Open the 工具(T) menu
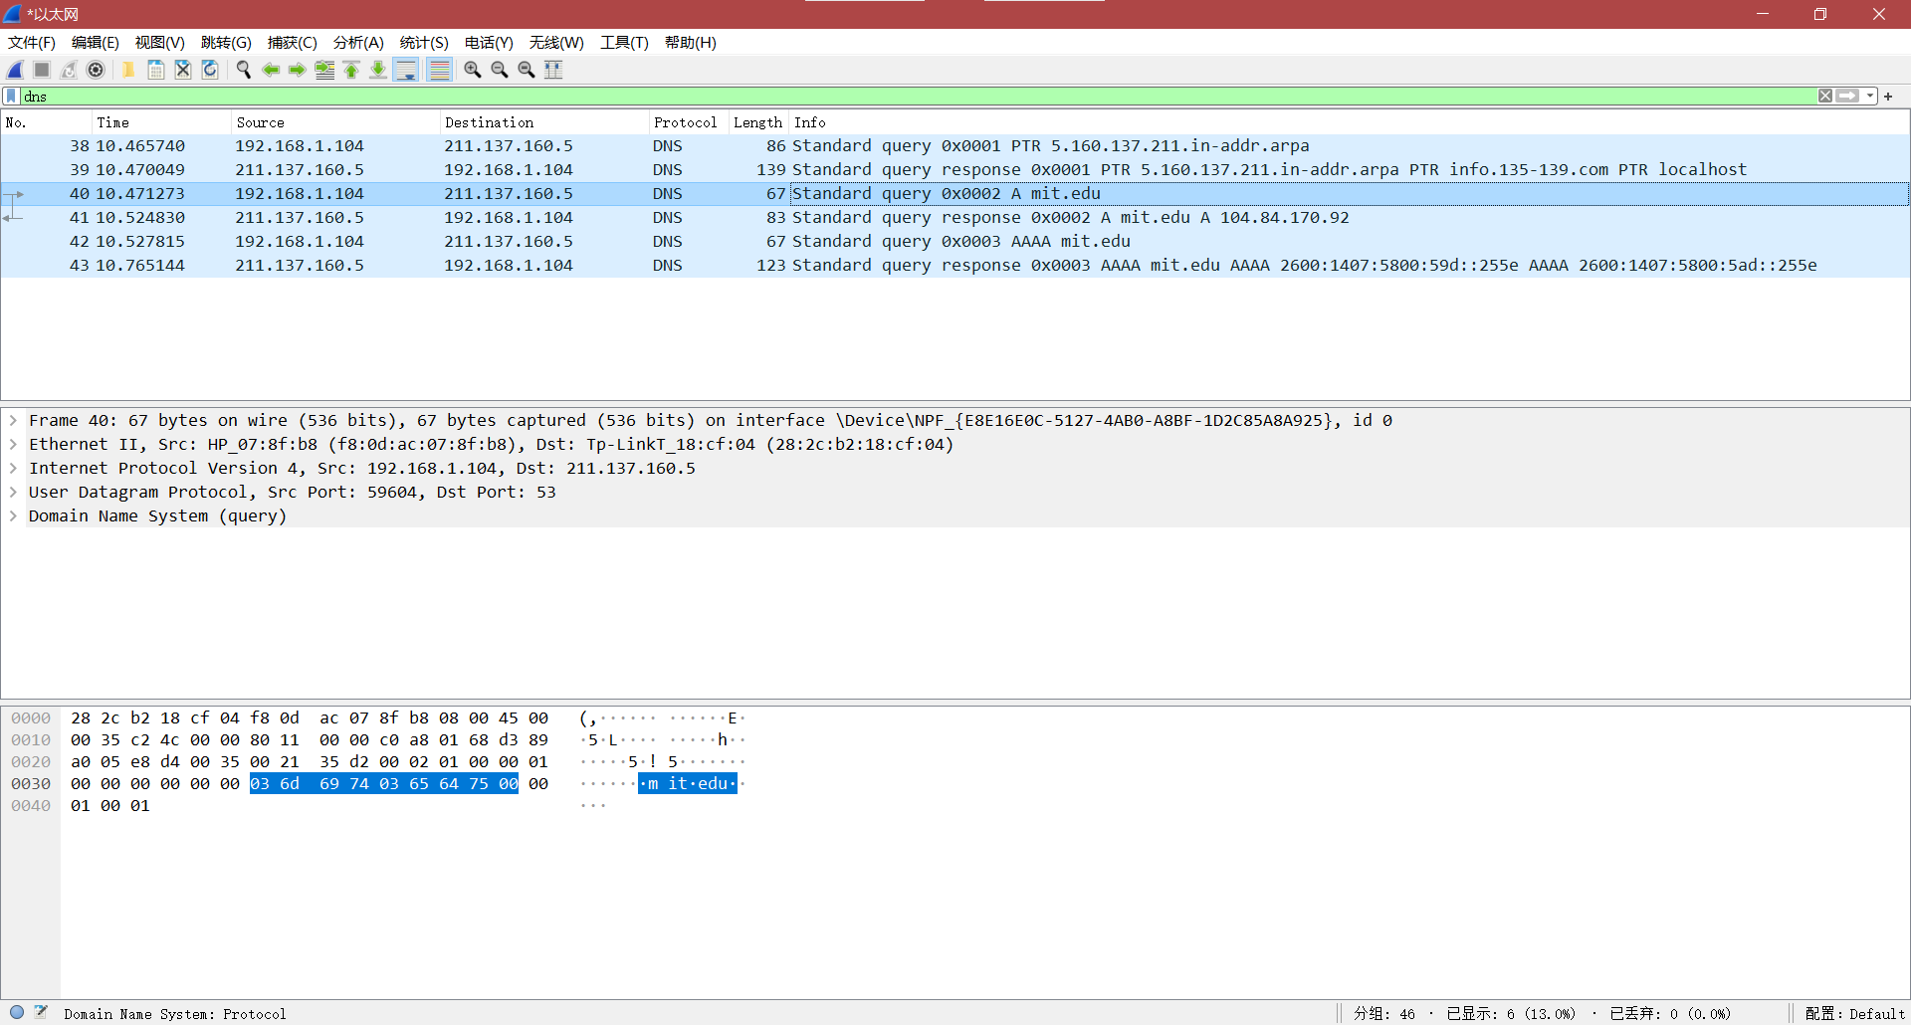Viewport: 1911px width, 1025px height. [624, 43]
